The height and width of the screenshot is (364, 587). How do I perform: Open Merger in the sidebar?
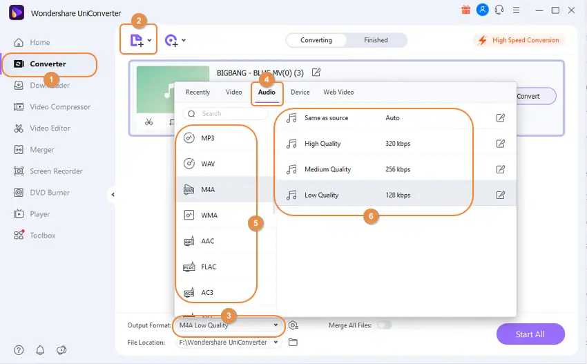coord(34,150)
